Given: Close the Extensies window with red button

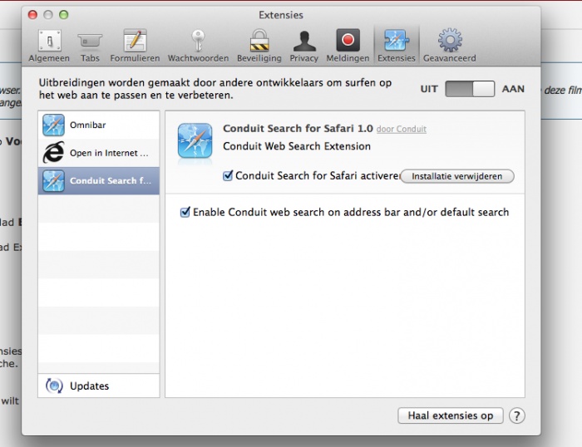Looking at the screenshot, I should (x=32, y=15).
